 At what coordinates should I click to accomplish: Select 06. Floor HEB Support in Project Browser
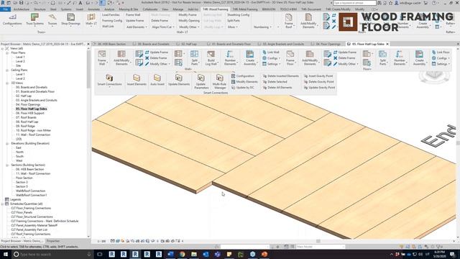coord(30,114)
